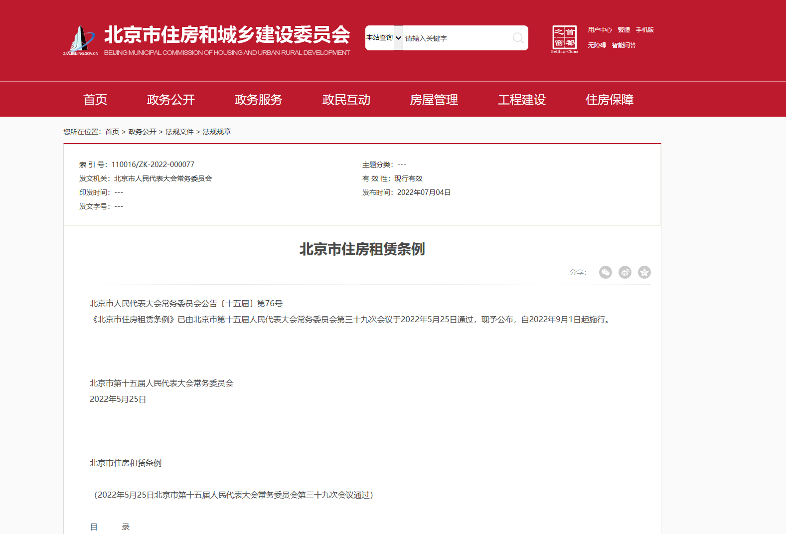Open the 政务公开 navigation menu
The image size is (786, 534).
pos(171,100)
